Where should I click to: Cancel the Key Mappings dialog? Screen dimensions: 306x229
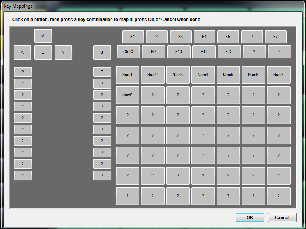pyautogui.click(x=282, y=218)
